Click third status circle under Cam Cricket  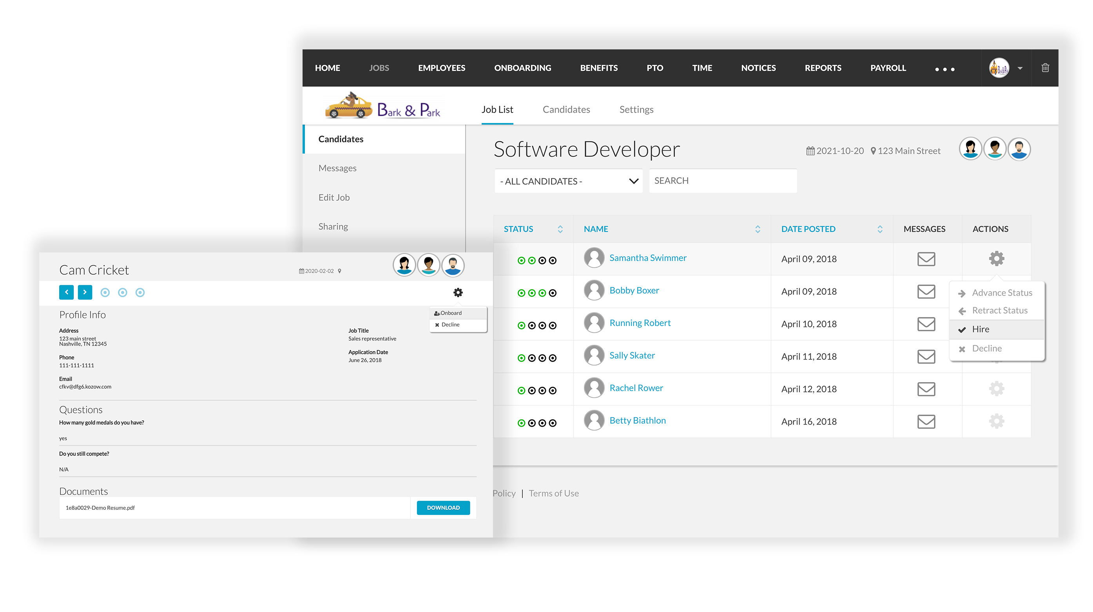coord(140,292)
